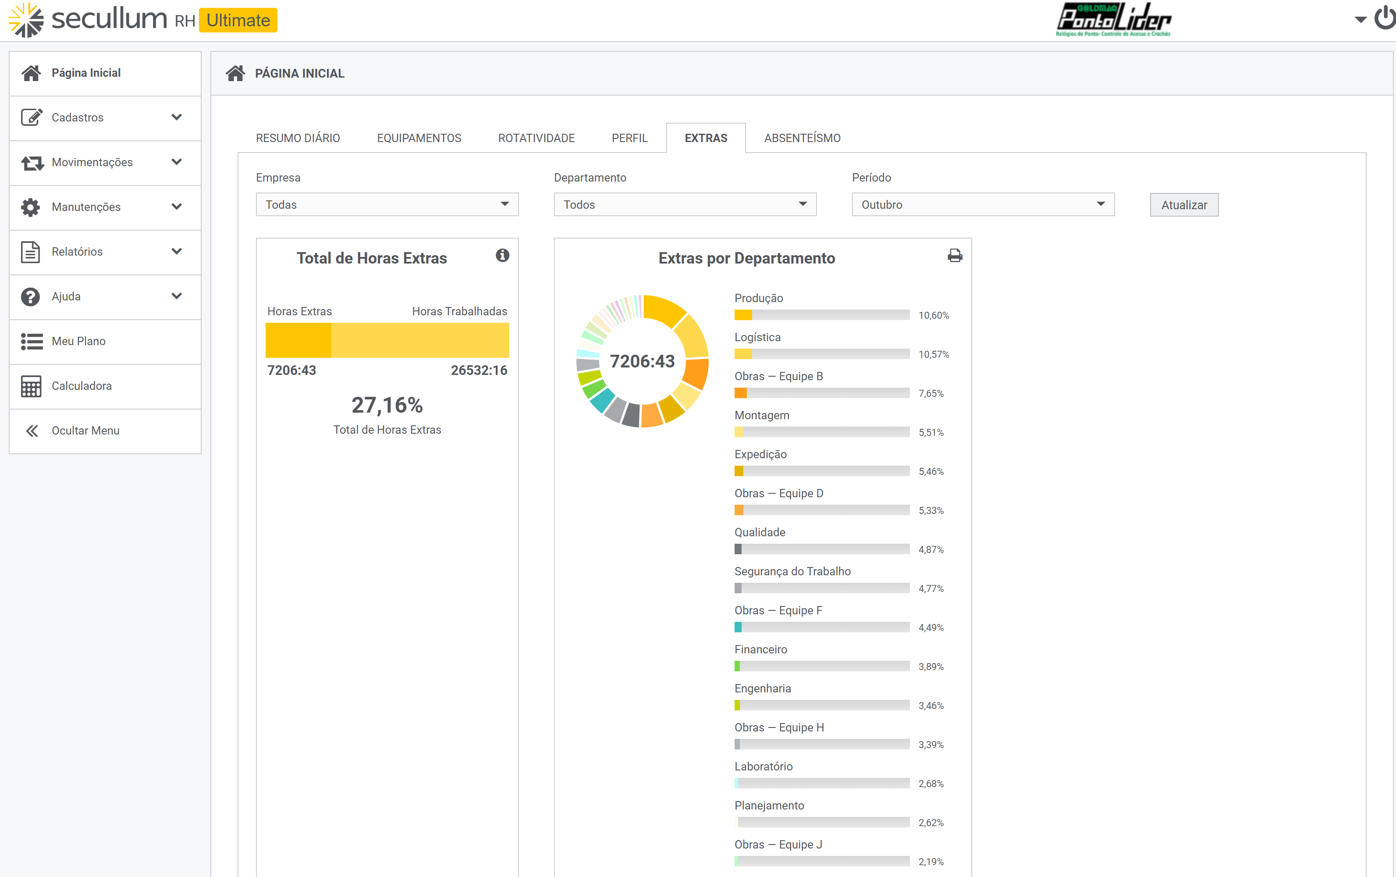
Task: Click the Meu Plano list icon
Action: click(x=31, y=341)
